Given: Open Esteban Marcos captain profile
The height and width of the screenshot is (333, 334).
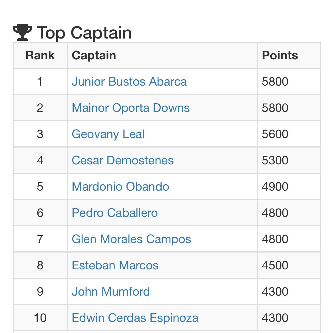Looking at the screenshot, I should (115, 265).
